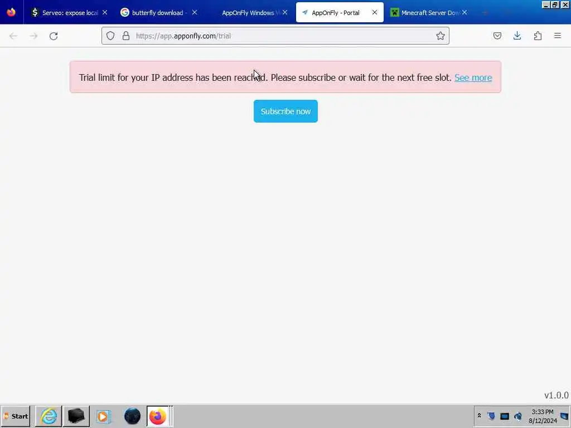Open the network tray icon

[505, 416]
